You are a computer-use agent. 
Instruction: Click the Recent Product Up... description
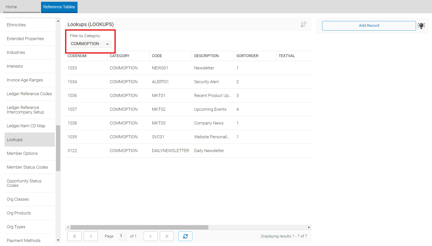click(x=213, y=95)
